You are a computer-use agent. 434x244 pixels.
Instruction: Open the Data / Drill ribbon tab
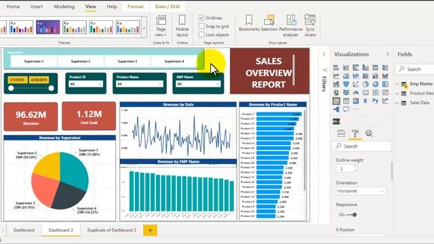point(167,6)
